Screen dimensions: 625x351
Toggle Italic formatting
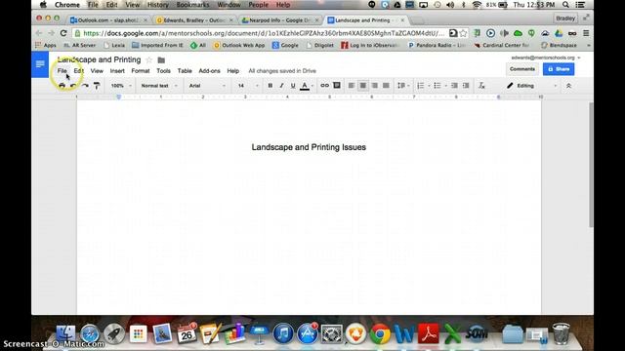[281, 86]
